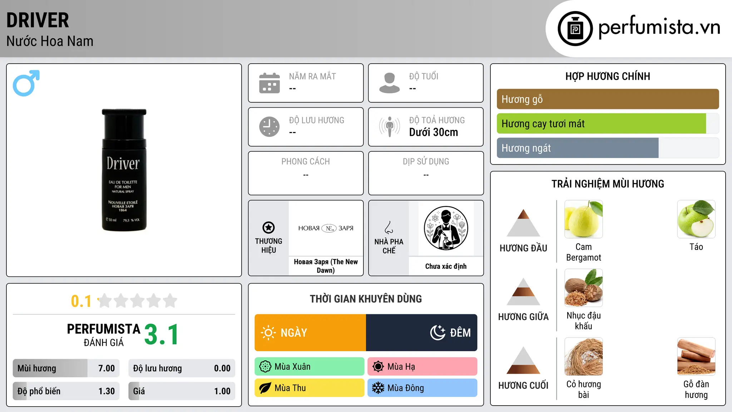This screenshot has height=412, width=732.
Task: Select the Hương cay tươi mát accord bar
Action: pos(608,124)
